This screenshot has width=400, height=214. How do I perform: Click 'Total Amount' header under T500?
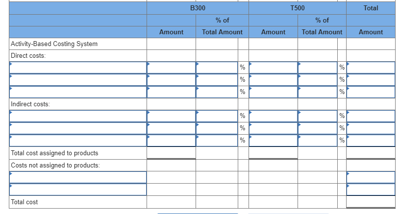[322, 32]
